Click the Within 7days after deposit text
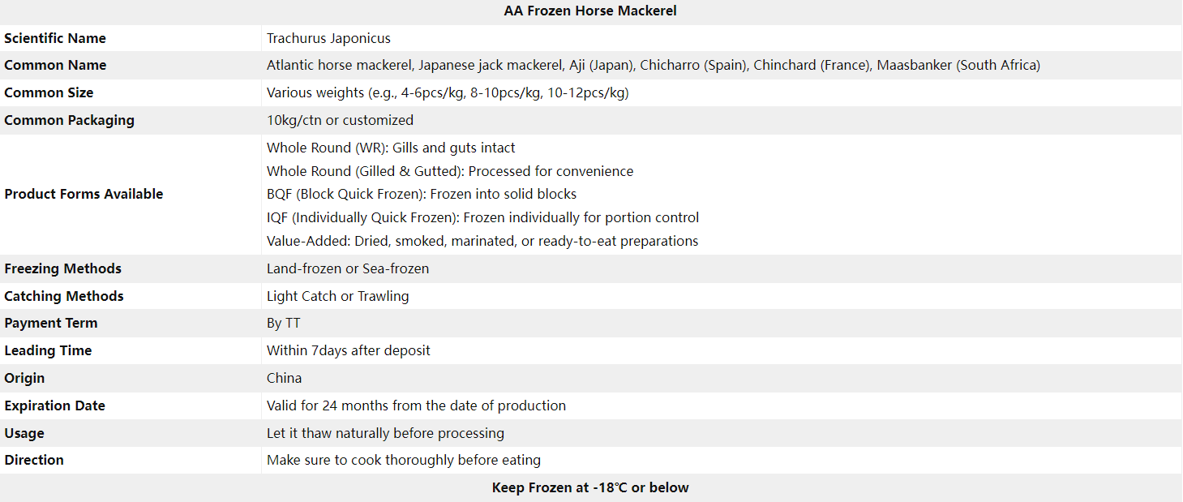1183x502 pixels. coord(349,350)
